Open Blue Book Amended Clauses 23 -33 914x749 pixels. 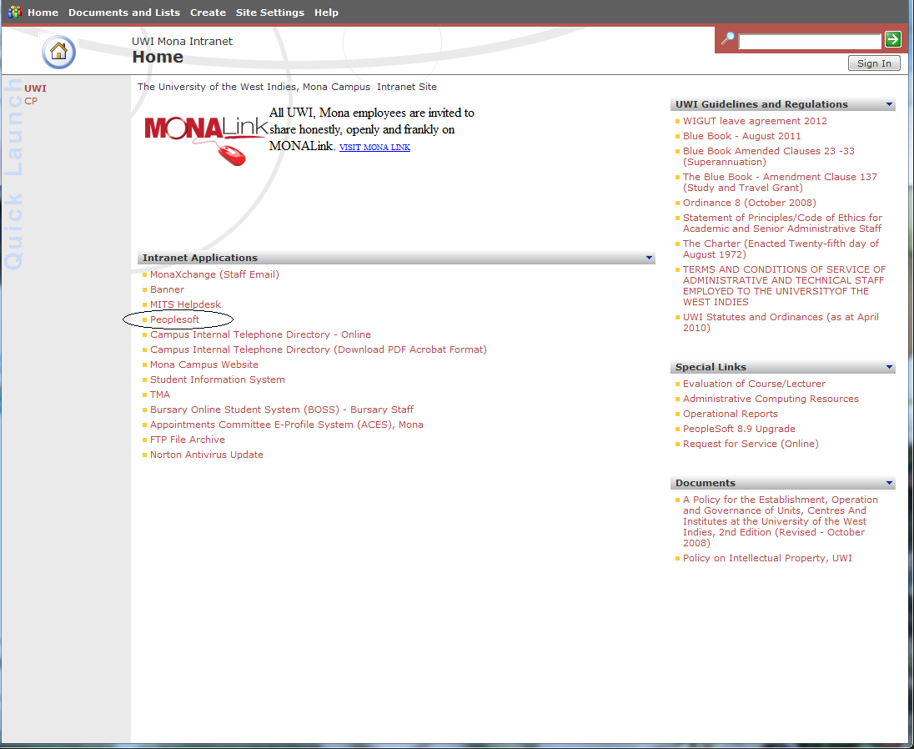(x=769, y=156)
